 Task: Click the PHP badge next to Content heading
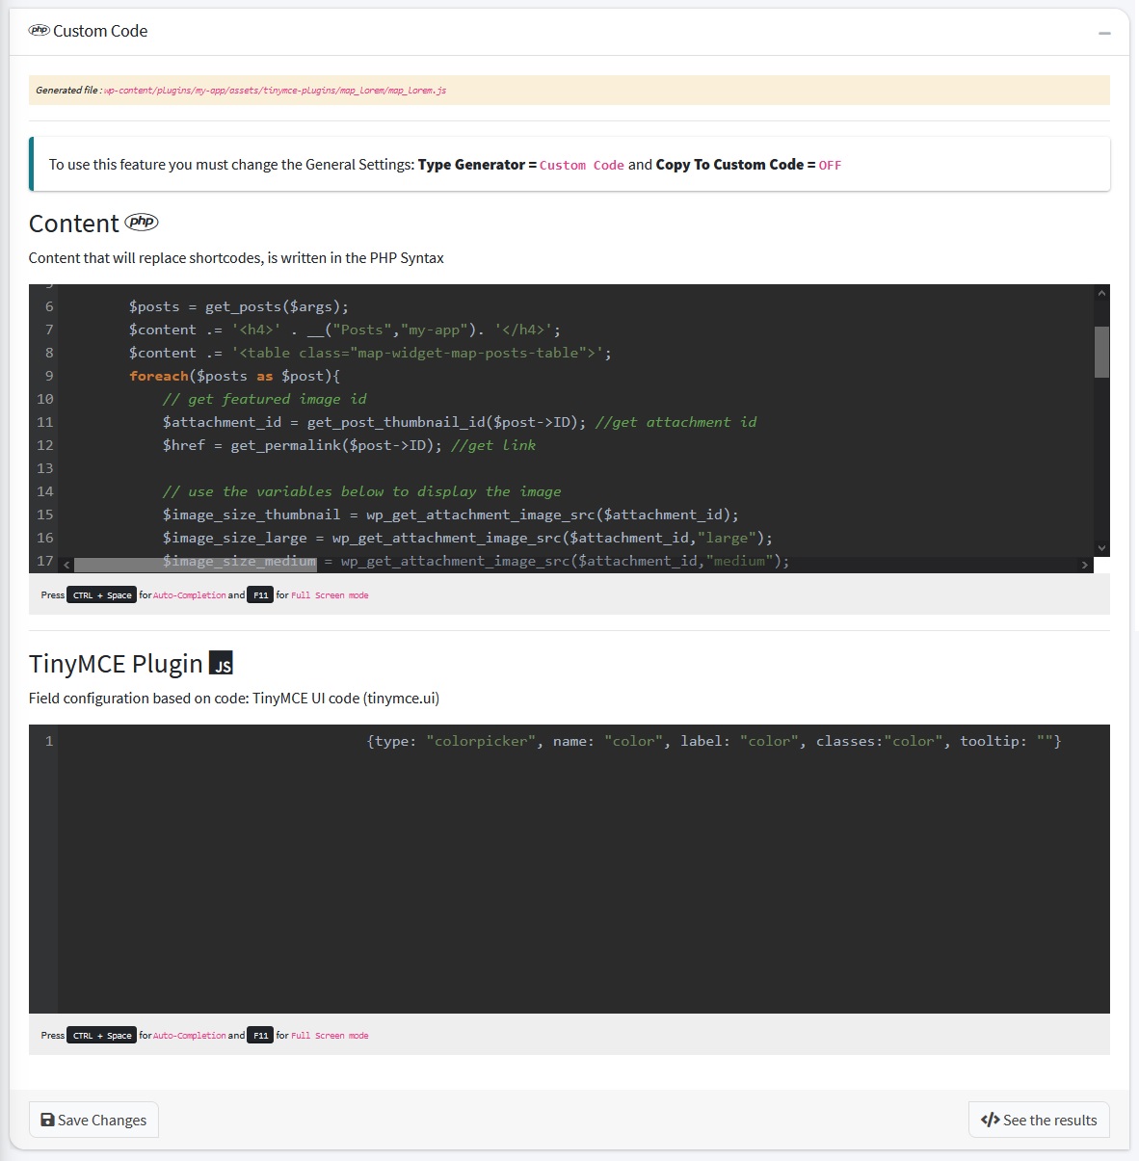(142, 223)
